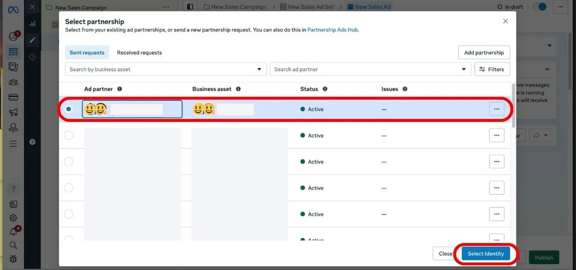The image size is (576, 270).
Task: Click the Report a problem bug icon
Action: [13, 259]
